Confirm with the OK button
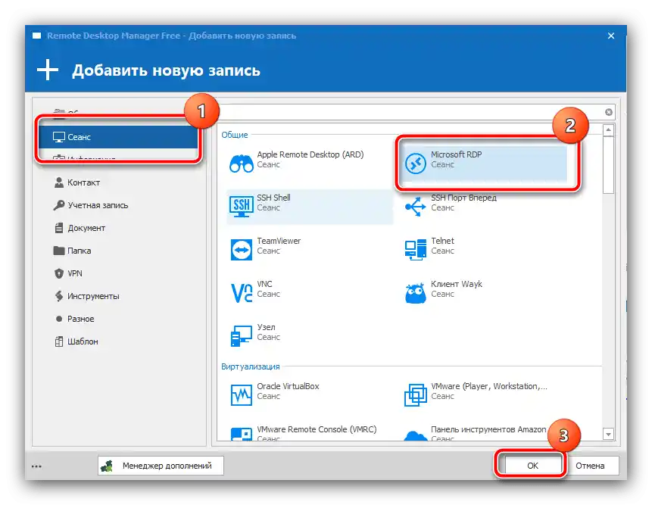This screenshot has height=505, width=652. point(532,466)
